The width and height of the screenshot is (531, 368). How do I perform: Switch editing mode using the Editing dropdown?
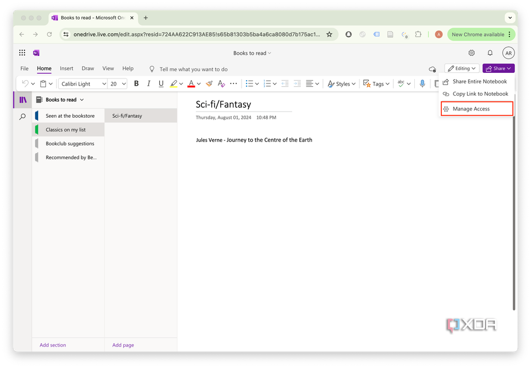click(461, 68)
